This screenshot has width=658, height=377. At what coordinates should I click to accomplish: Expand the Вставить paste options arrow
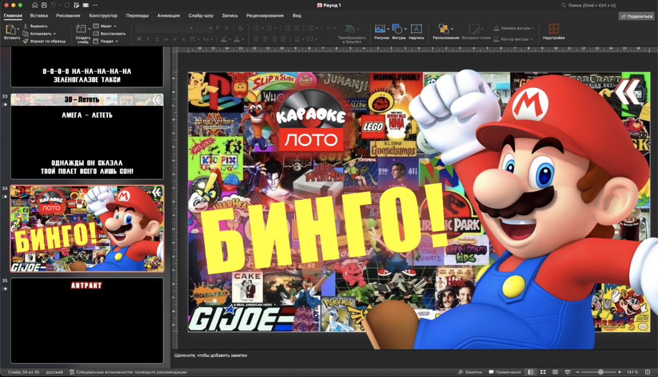pyautogui.click(x=18, y=29)
